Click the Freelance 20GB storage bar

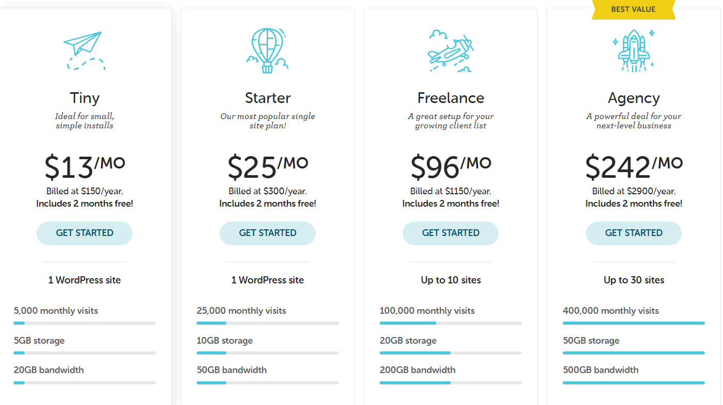451,353
